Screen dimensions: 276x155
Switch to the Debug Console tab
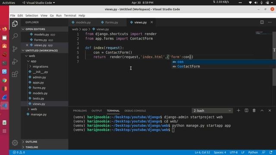135,111
